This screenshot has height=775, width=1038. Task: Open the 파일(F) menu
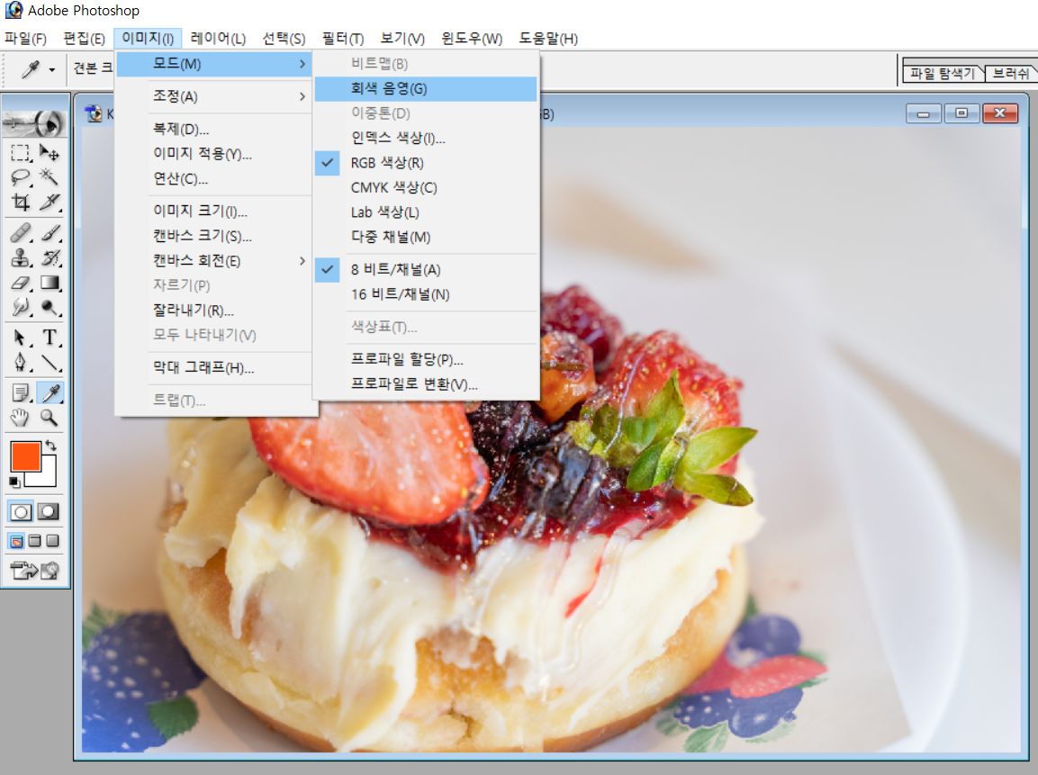[x=26, y=39]
